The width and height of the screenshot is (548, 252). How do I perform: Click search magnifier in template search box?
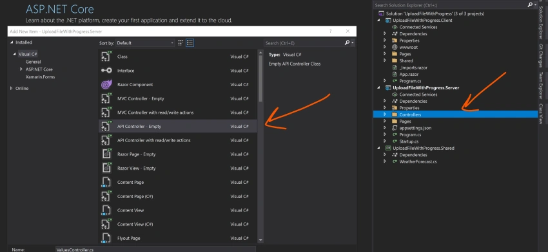click(347, 43)
